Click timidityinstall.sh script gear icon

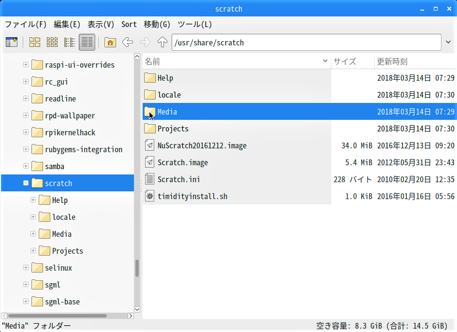tap(149, 196)
